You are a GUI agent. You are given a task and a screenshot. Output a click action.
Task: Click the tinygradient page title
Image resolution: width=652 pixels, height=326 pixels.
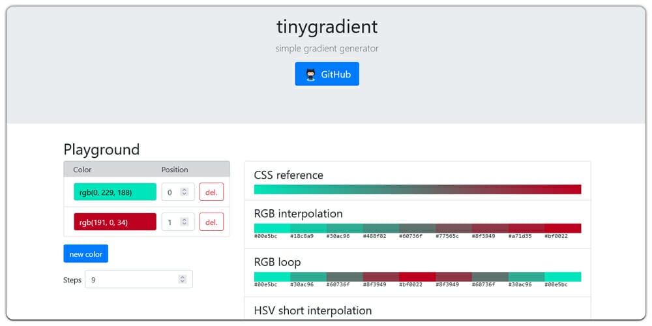327,27
